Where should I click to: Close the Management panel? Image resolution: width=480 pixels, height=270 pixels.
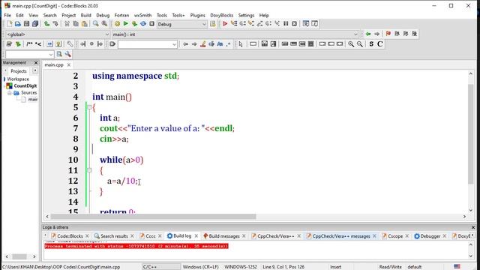click(x=36, y=63)
